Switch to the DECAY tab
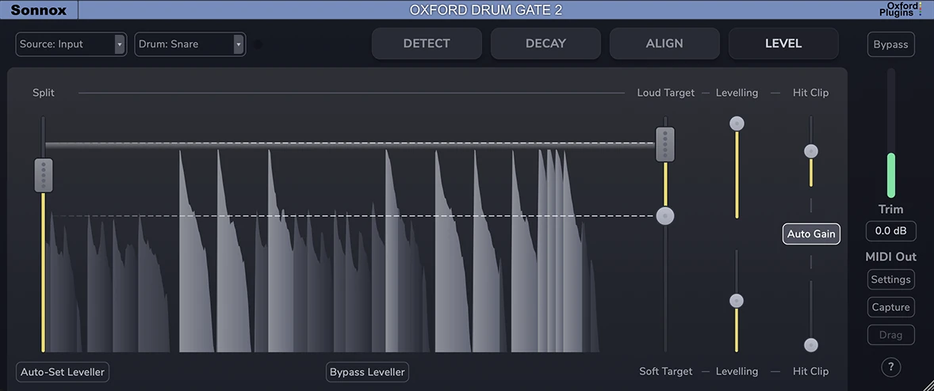Screen dimensions: 934x391 click(545, 44)
